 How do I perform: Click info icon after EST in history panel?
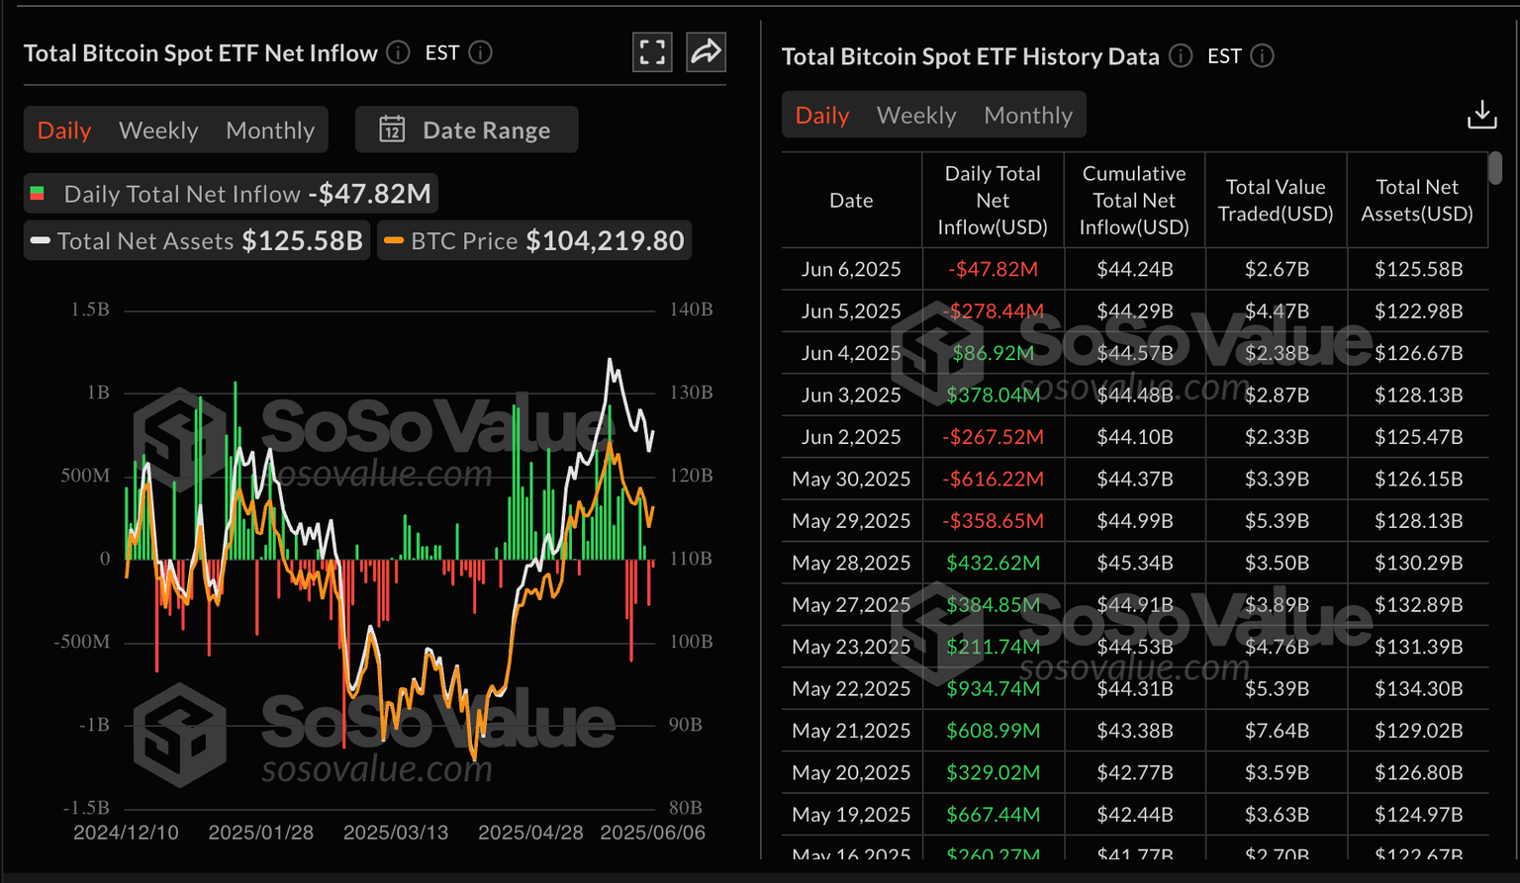[1262, 56]
